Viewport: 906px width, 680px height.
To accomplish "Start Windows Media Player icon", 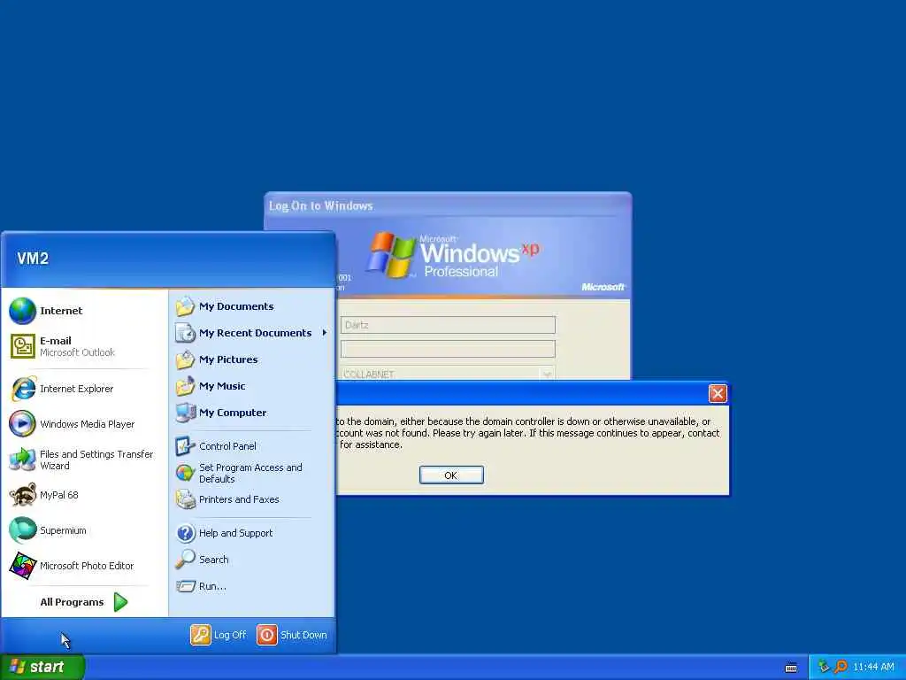I will pos(22,424).
